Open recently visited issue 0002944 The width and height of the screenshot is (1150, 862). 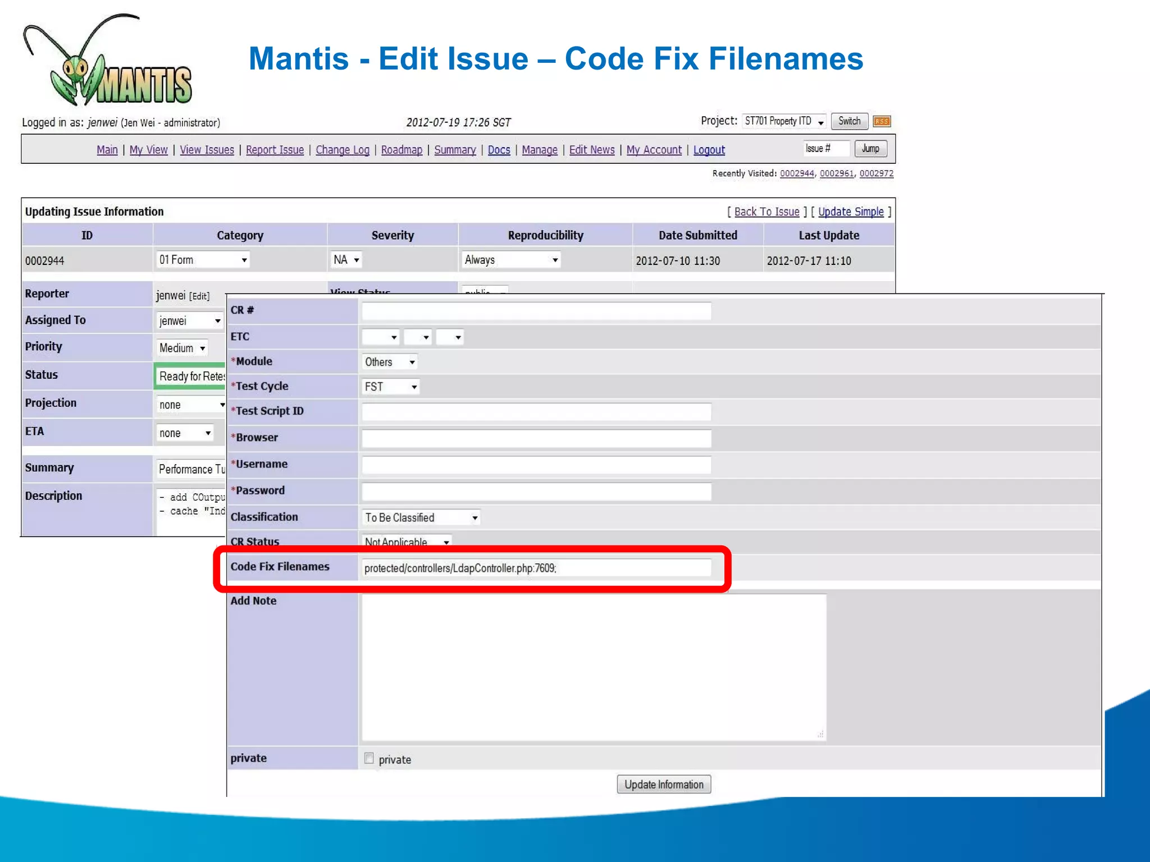coord(797,173)
